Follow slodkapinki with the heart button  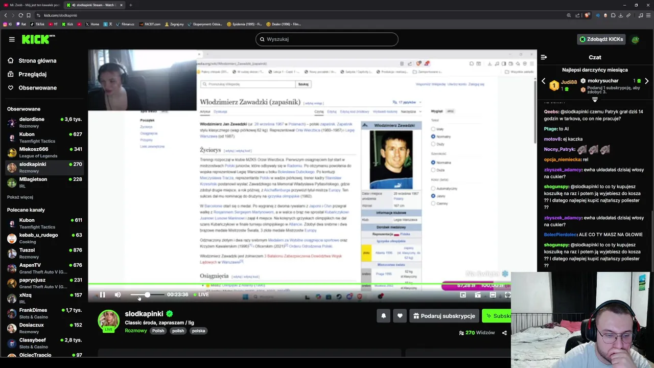400,316
